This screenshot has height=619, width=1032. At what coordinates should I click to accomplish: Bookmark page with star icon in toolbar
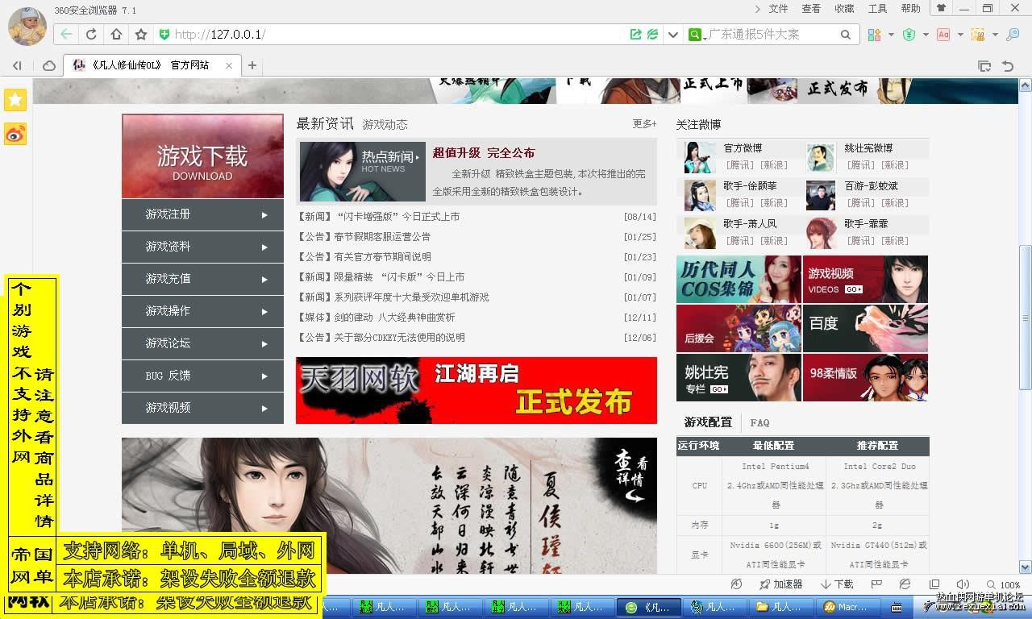click(141, 35)
